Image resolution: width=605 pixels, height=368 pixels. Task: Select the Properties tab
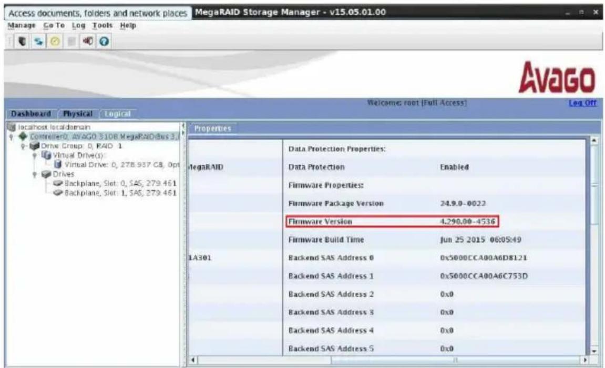click(x=212, y=128)
